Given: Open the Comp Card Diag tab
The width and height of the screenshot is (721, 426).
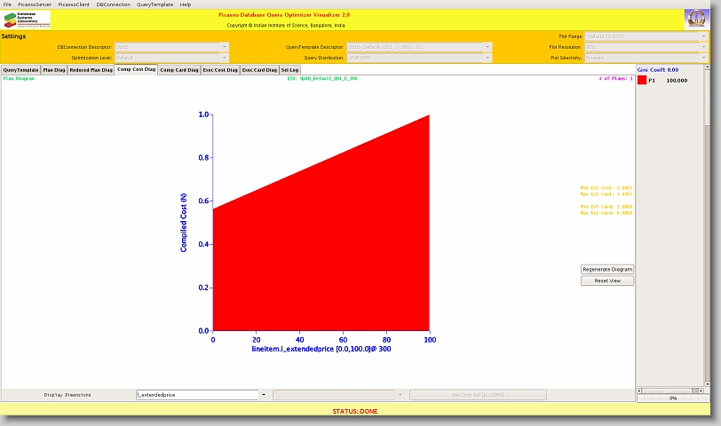Looking at the screenshot, I should pos(179,69).
